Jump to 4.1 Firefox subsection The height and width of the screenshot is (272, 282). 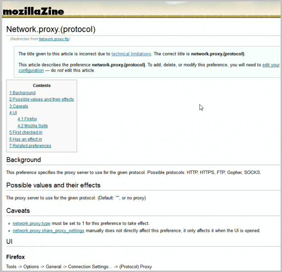click(x=27, y=119)
